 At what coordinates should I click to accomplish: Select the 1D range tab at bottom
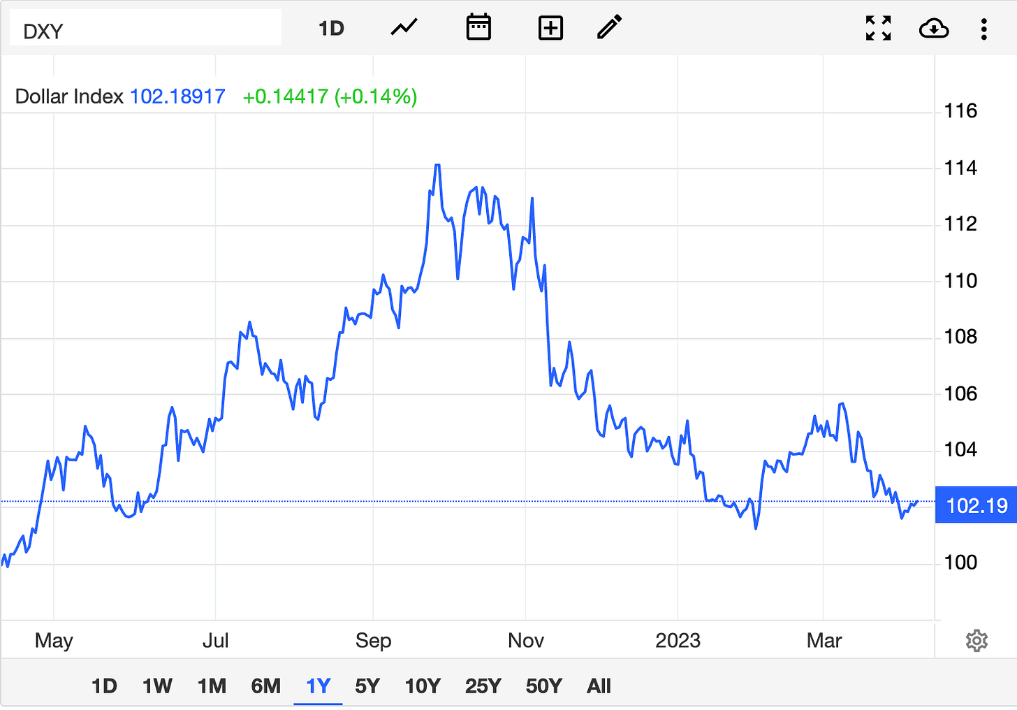pos(104,686)
